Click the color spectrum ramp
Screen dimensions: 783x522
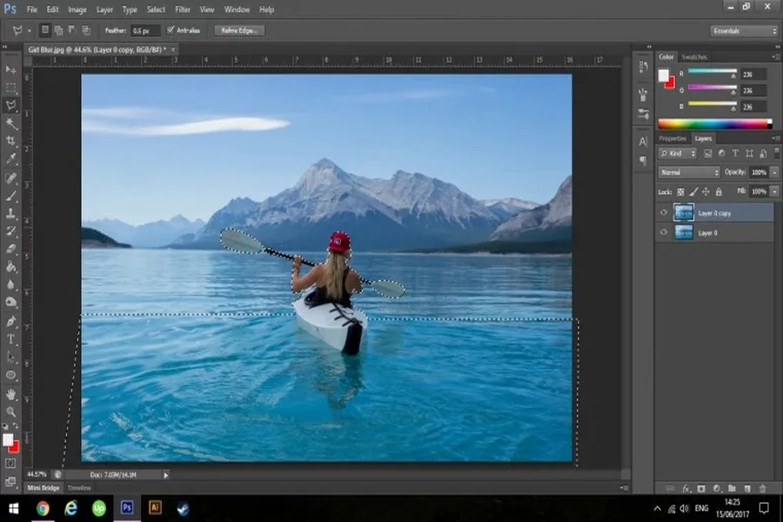tap(712, 124)
